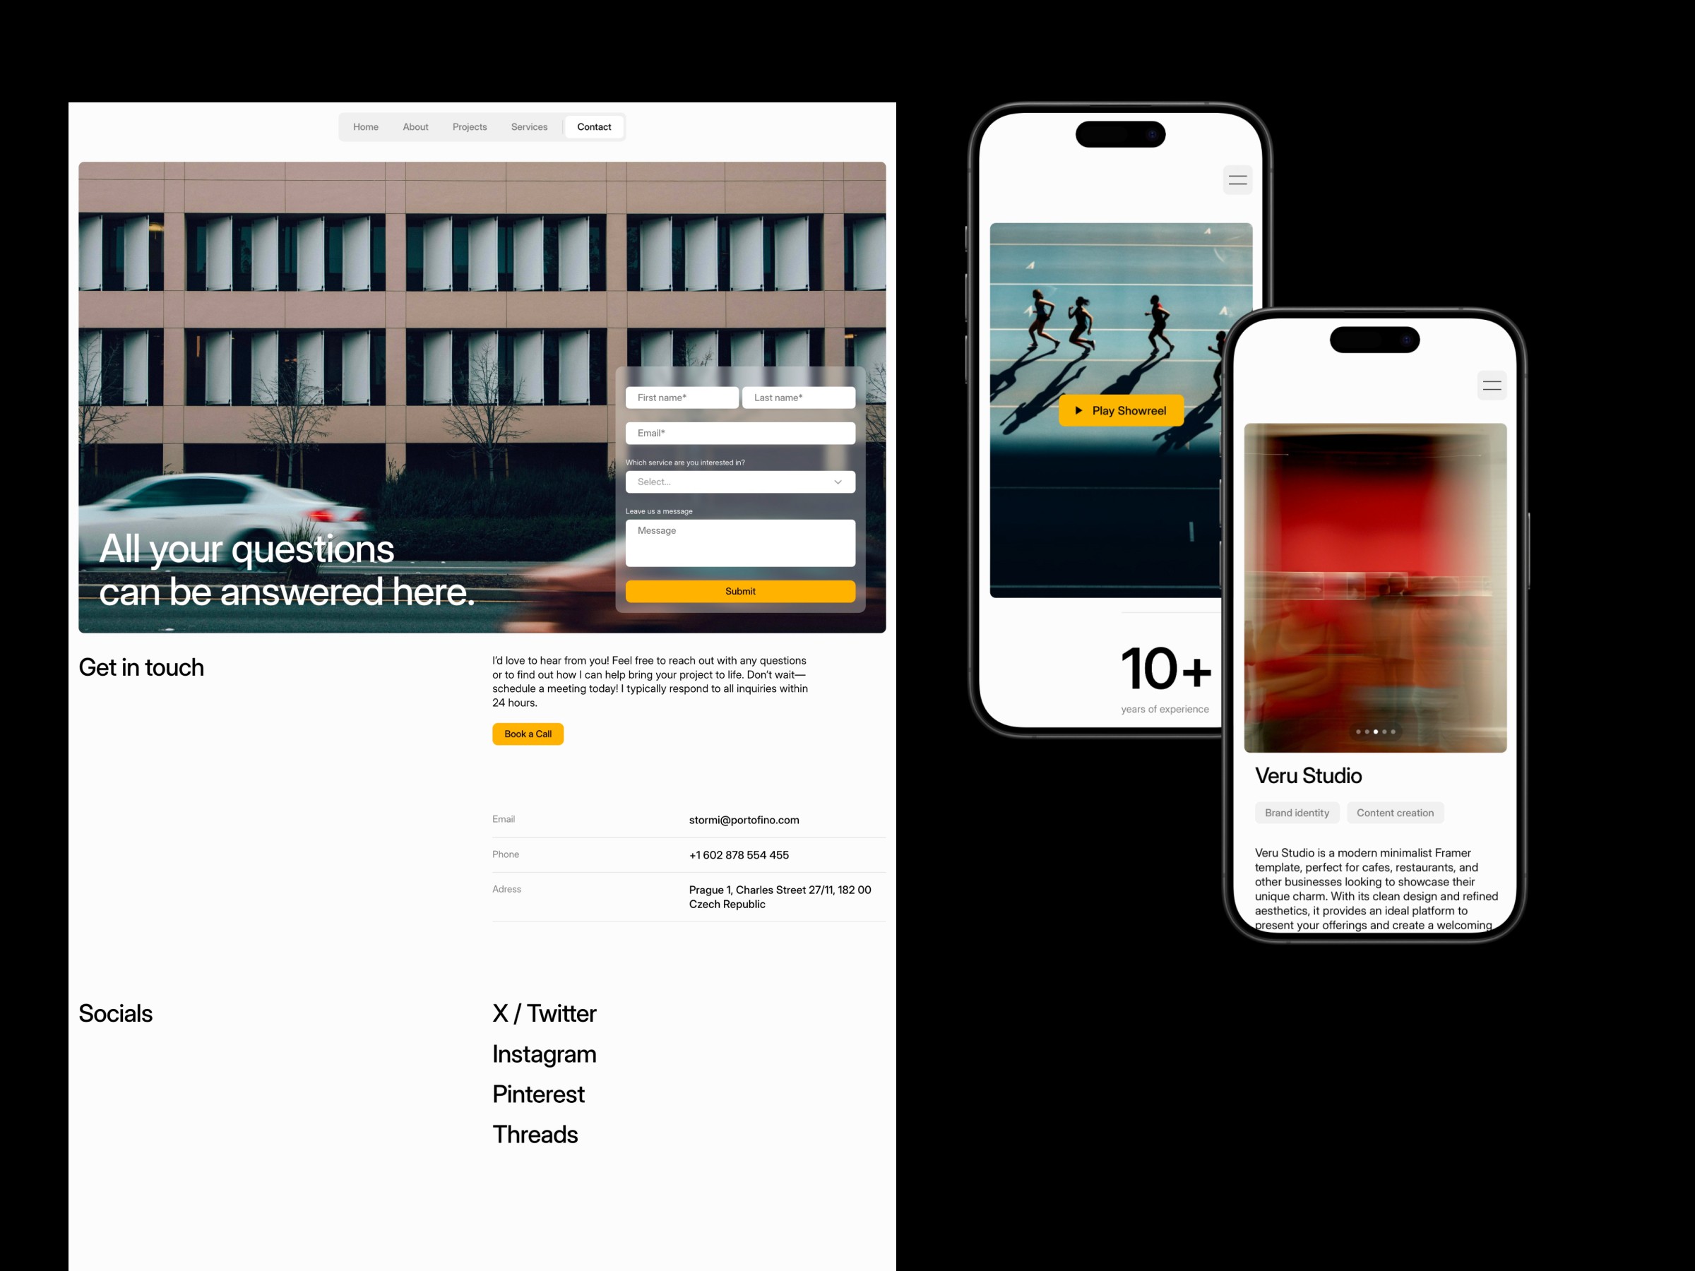Select the First name input field
The width and height of the screenshot is (1695, 1271).
(681, 398)
